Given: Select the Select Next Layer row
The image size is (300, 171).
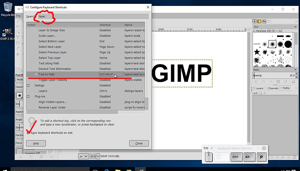Looking at the screenshot, I should pos(86,47).
